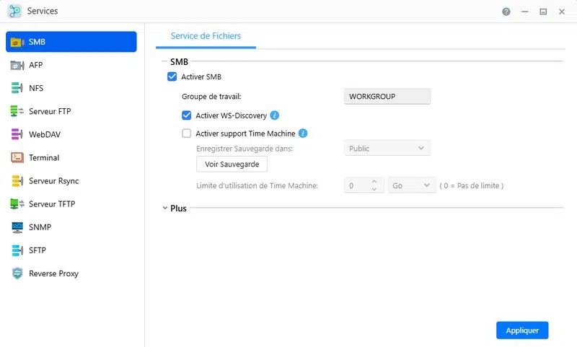This screenshot has width=577, height=347.
Task: Select Serveur TFTP in the sidebar
Action: click(51, 204)
